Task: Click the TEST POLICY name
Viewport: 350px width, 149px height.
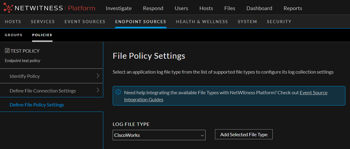Action: (x=25, y=51)
